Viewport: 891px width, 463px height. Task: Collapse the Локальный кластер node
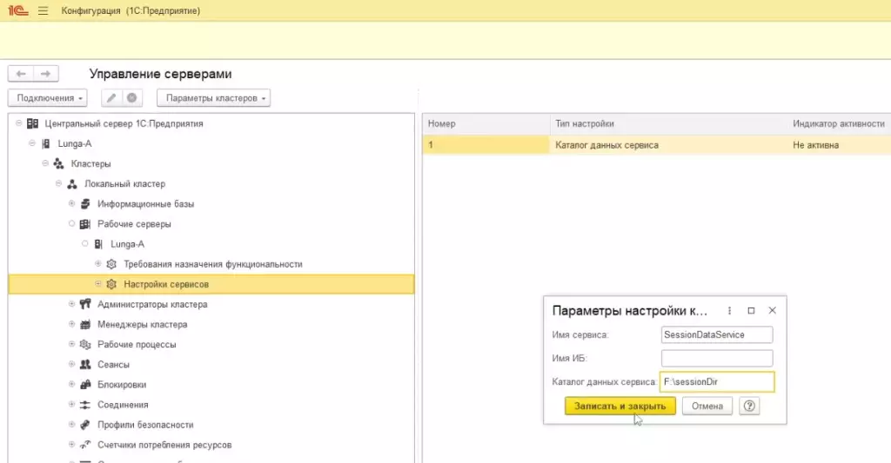59,184
